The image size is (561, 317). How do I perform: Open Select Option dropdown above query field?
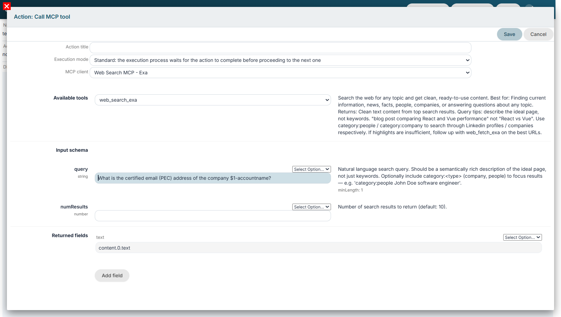click(x=312, y=169)
